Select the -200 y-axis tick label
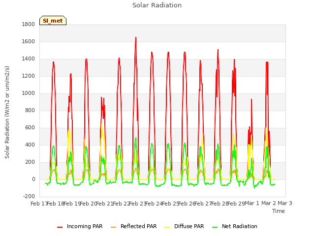The height and width of the screenshot is (236, 315). (x=29, y=197)
